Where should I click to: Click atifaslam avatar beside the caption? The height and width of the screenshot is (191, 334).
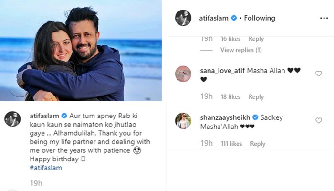[12, 119]
